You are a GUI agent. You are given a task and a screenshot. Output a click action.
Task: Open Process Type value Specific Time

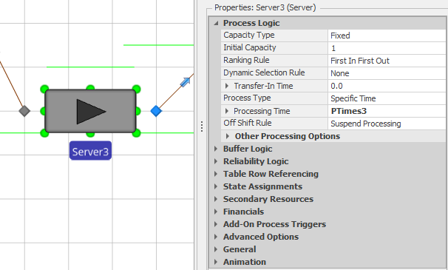(387, 98)
